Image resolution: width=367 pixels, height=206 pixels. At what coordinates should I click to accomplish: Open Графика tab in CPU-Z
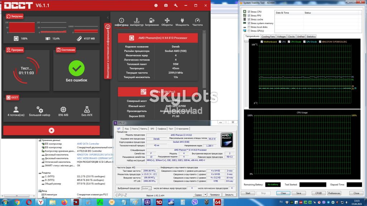(x=162, y=129)
